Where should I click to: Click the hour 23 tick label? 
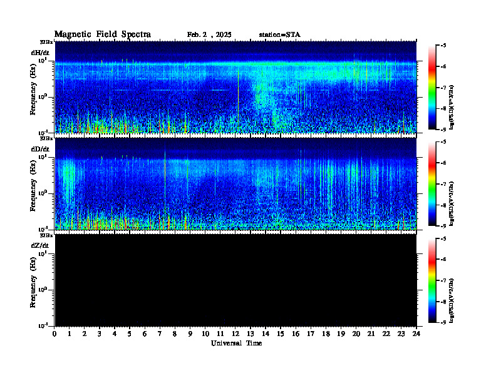pos(401,334)
